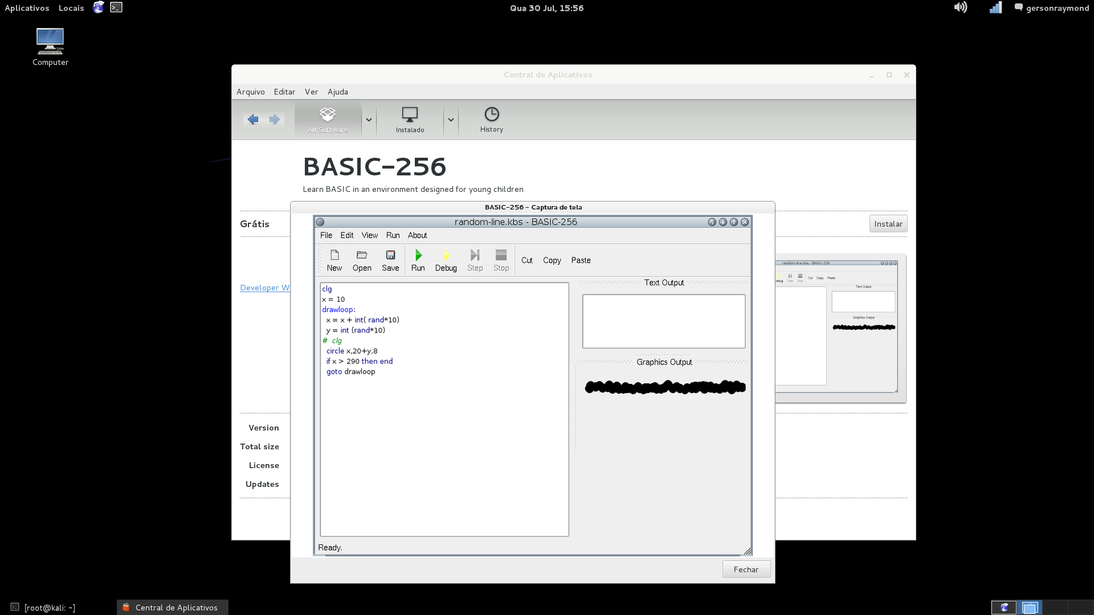The width and height of the screenshot is (1094, 615).
Task: Launch the web browser icon in top panel
Action: (99, 7)
